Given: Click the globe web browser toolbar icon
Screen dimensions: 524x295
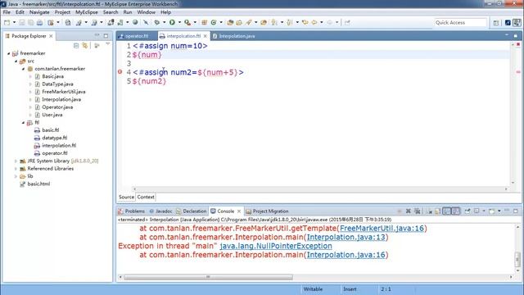Looking at the screenshot, I should coord(135,22).
